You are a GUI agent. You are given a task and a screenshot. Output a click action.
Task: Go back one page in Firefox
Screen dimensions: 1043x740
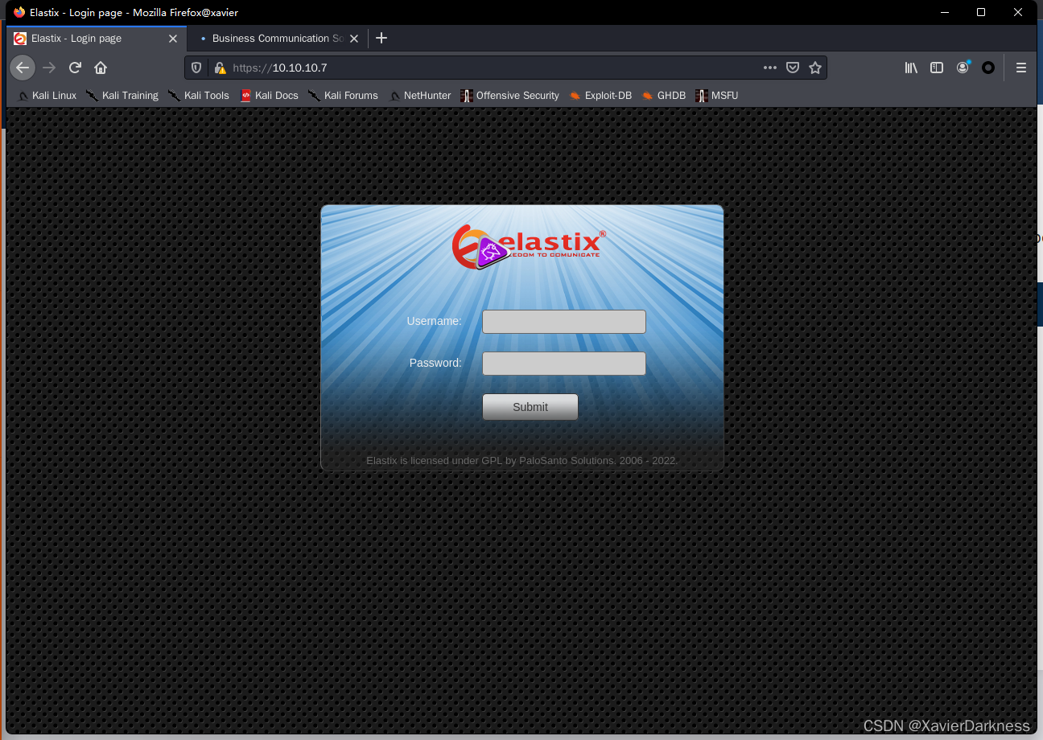23,68
